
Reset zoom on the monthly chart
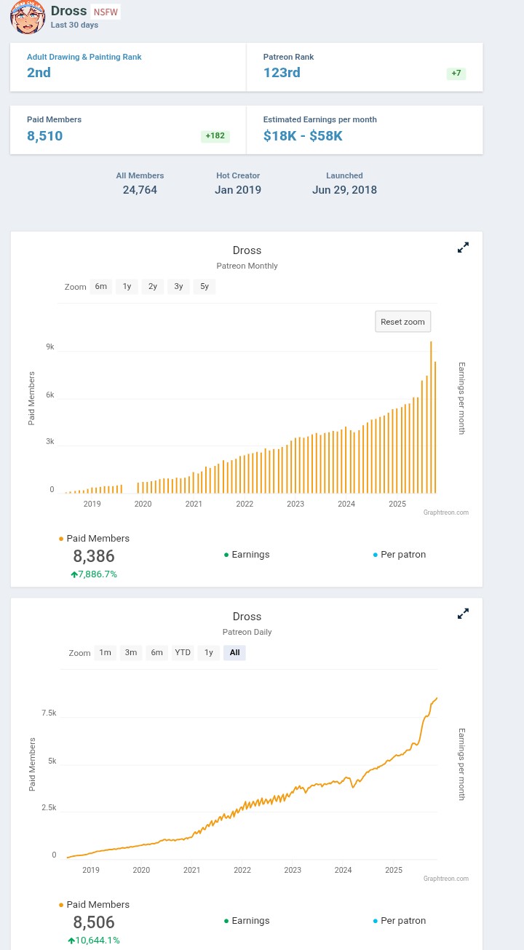point(402,322)
